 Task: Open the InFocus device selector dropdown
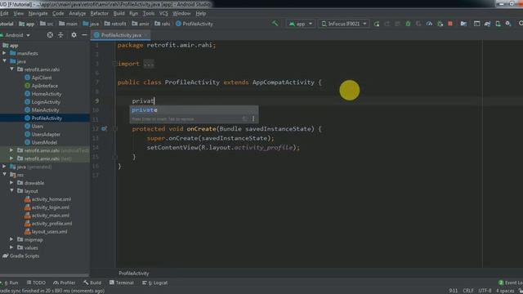click(x=344, y=24)
